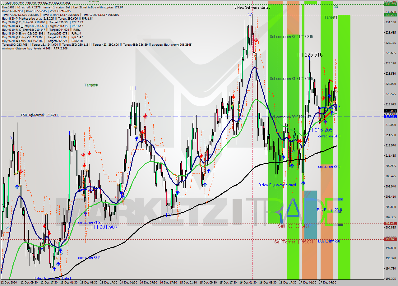The height and width of the screenshot is (286, 398).
Task: Select the Sell 100 | 201.431 label
Action: (x=294, y=226)
